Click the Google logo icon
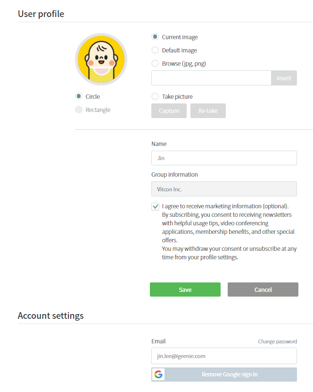 point(158,374)
